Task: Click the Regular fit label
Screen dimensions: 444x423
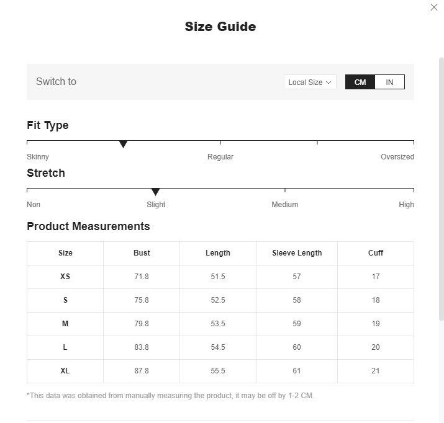Action: coord(220,157)
